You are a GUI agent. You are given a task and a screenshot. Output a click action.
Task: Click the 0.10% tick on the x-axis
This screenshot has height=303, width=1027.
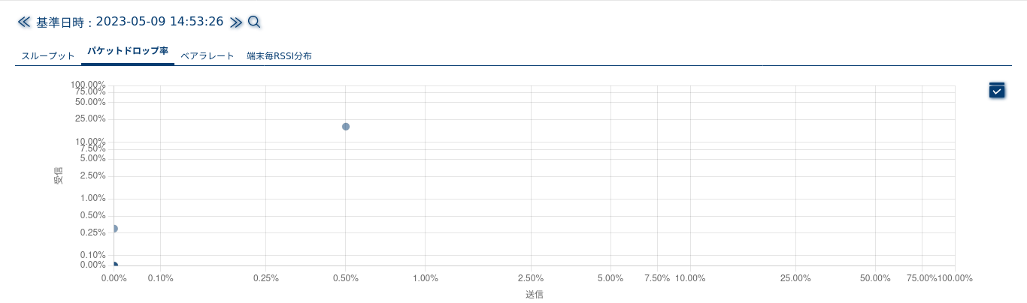pyautogui.click(x=160, y=278)
